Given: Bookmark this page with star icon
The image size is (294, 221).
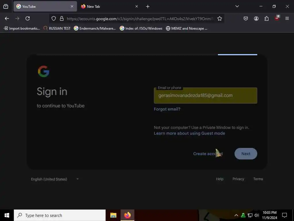Looking at the screenshot, I should (220, 18).
